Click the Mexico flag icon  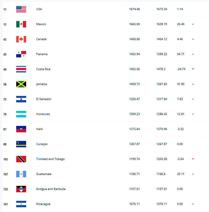tap(21, 24)
